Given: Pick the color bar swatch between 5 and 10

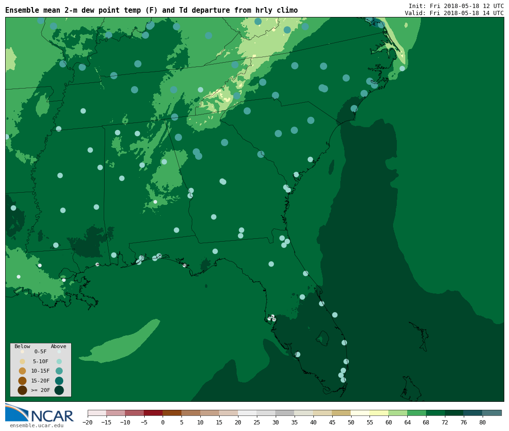Looking at the screenshot, I should pos(191,413).
